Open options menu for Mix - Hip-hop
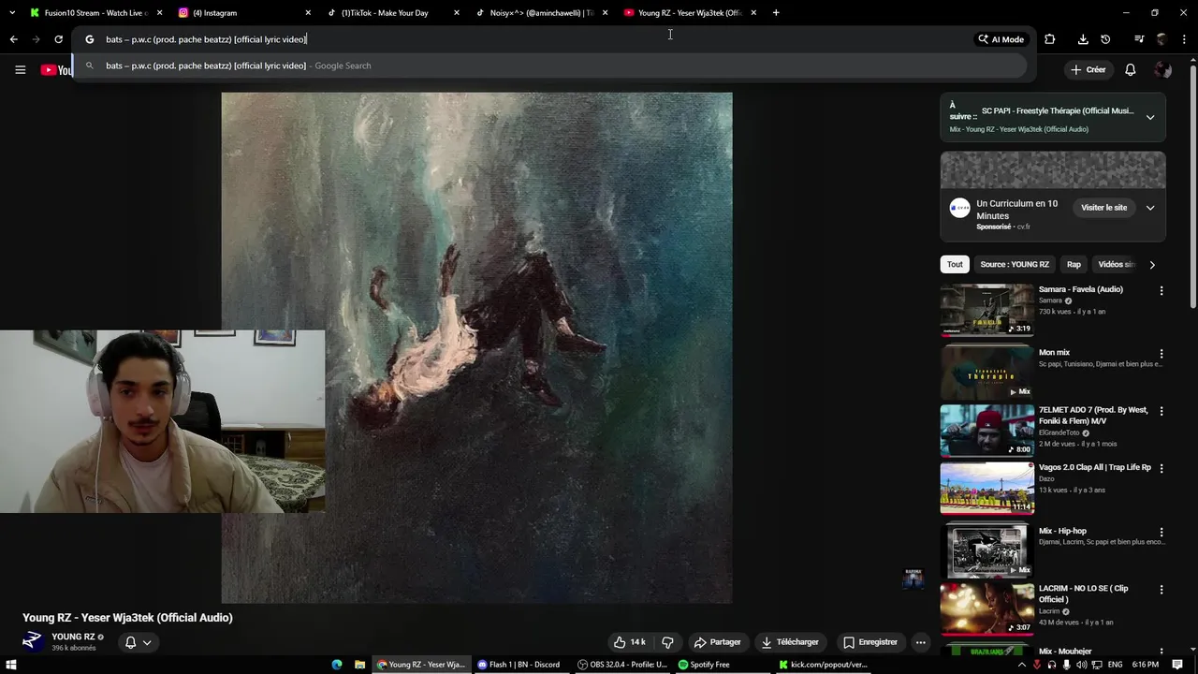Image resolution: width=1198 pixels, height=674 pixels. pyautogui.click(x=1161, y=532)
